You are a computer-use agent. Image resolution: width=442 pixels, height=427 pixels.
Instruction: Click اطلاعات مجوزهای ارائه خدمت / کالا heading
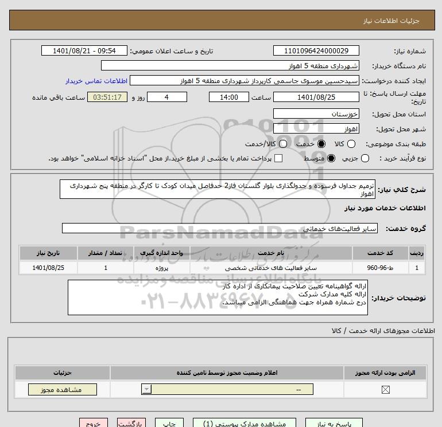[383, 331]
